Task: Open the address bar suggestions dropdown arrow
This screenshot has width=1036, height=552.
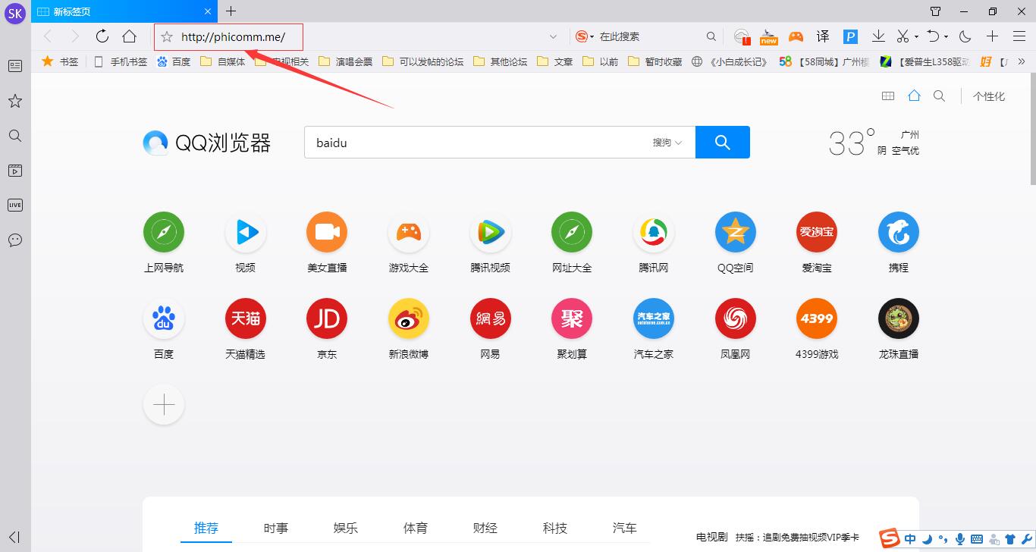Action: (553, 36)
